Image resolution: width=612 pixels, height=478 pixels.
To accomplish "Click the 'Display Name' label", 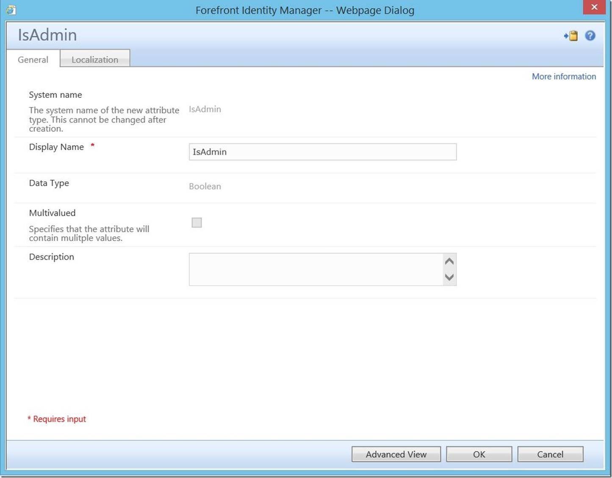I will (x=56, y=147).
